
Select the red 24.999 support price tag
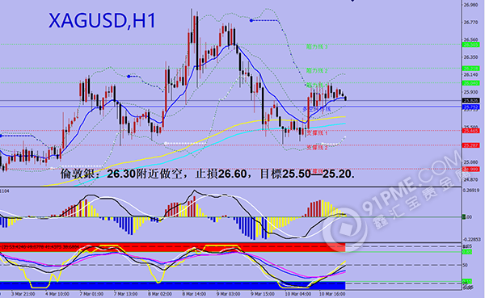(x=470, y=169)
